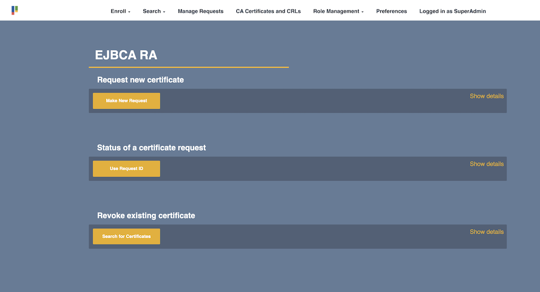Show details for Revoke existing certificate
This screenshot has width=540, height=292.
pyautogui.click(x=486, y=232)
